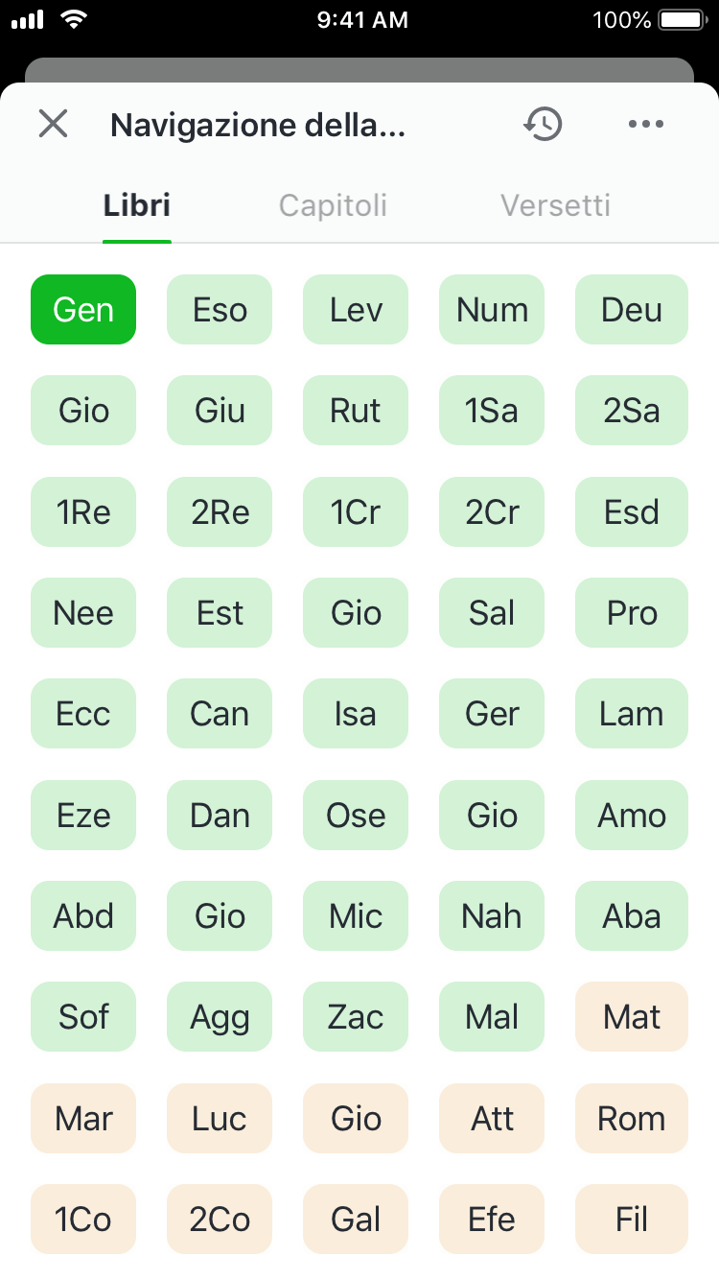Open the three-dot more options menu
The width and height of the screenshot is (719, 1280).
click(645, 124)
